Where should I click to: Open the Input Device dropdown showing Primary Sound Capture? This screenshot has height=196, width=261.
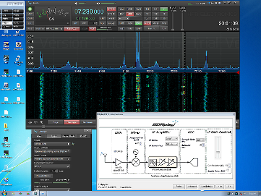pyautogui.click(x=52, y=159)
